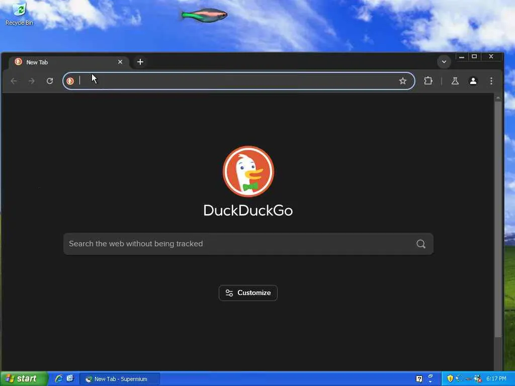Click the 6:17 PM clock
This screenshot has height=386, width=515.
(x=496, y=378)
